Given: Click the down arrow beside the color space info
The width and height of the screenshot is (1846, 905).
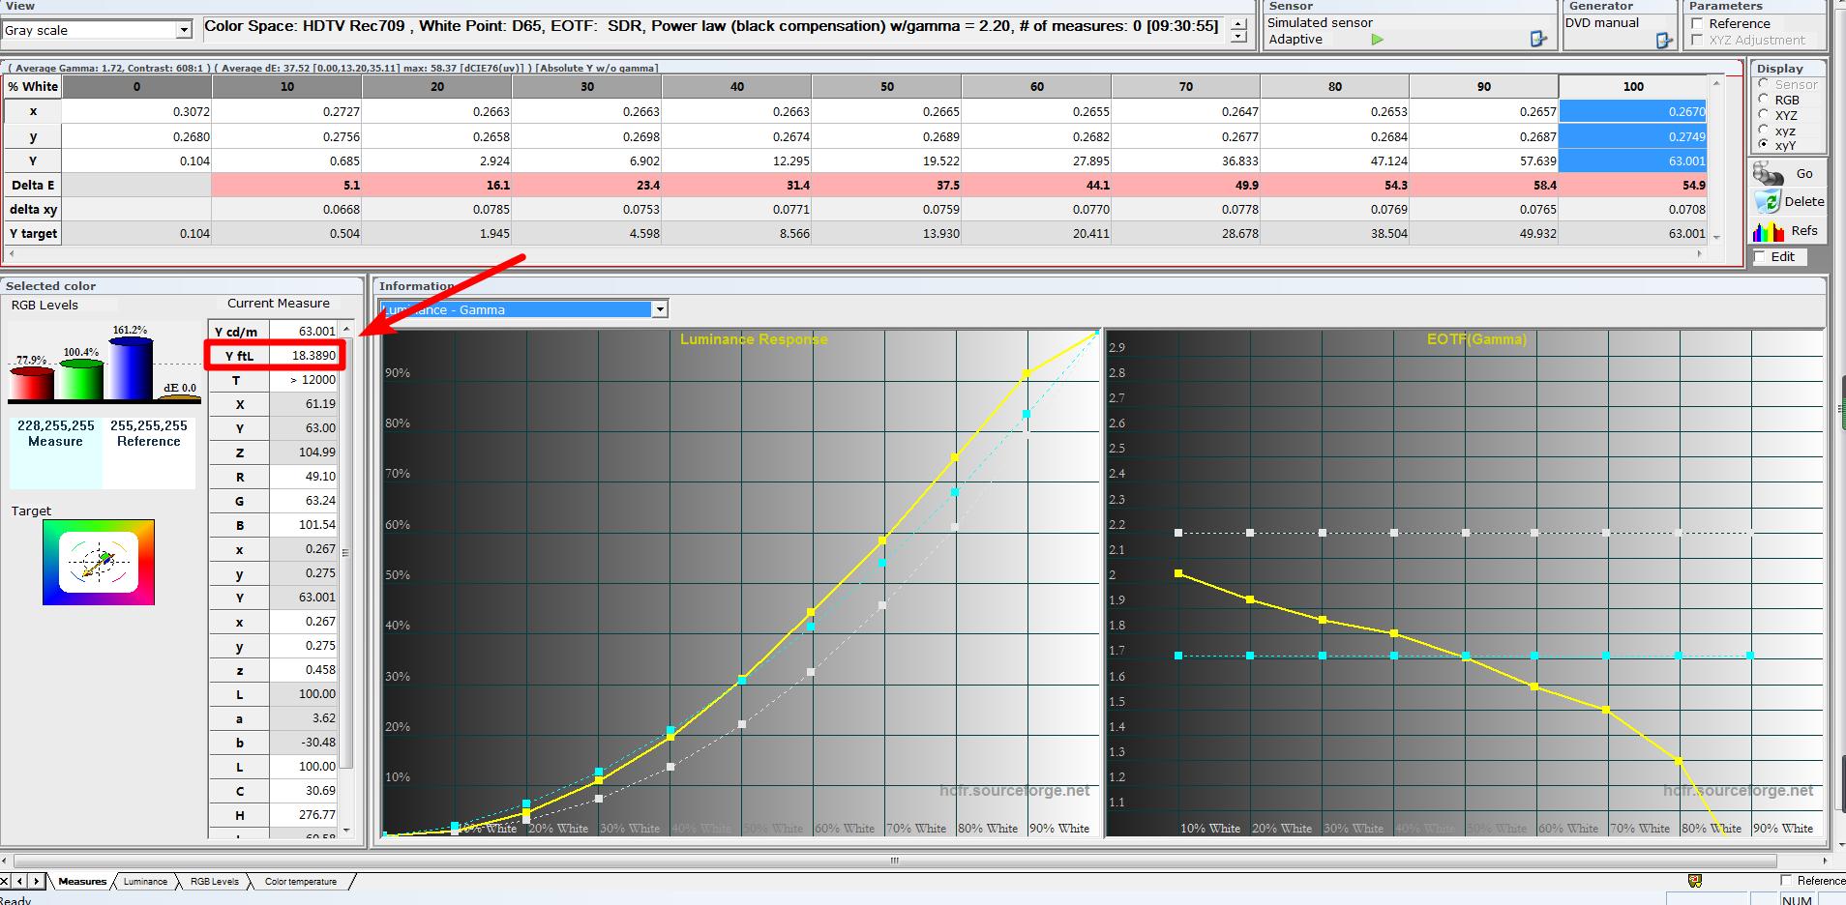Looking at the screenshot, I should point(1238,37).
